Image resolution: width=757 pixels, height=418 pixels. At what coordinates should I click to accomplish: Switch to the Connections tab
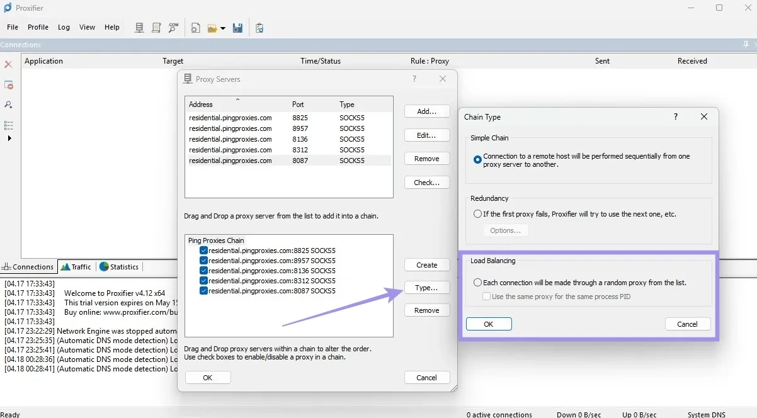[28, 267]
